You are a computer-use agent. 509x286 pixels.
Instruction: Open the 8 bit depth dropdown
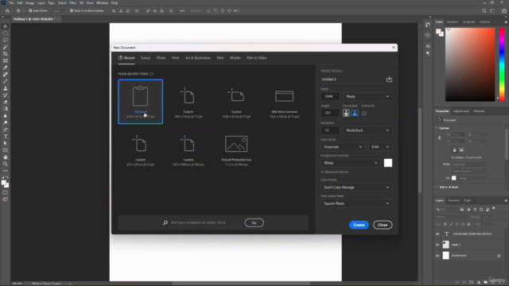coord(380,147)
